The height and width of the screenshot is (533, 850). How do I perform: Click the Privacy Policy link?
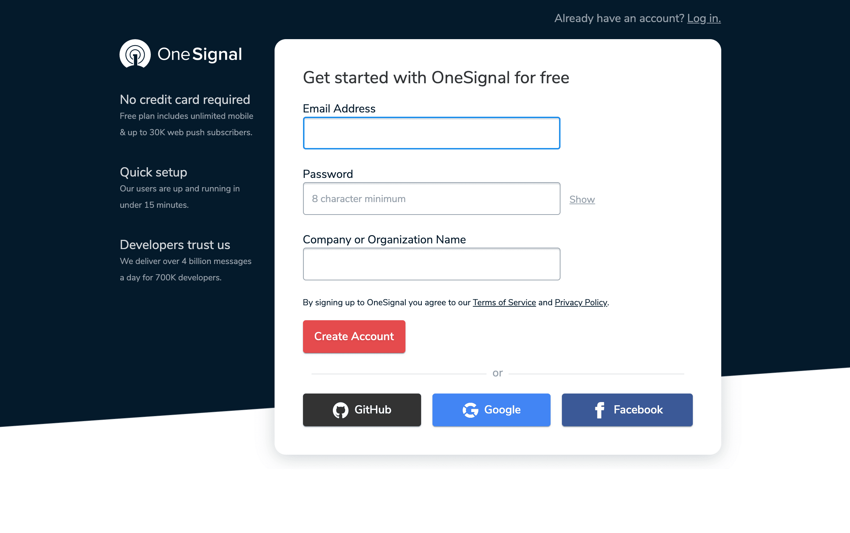pos(580,302)
